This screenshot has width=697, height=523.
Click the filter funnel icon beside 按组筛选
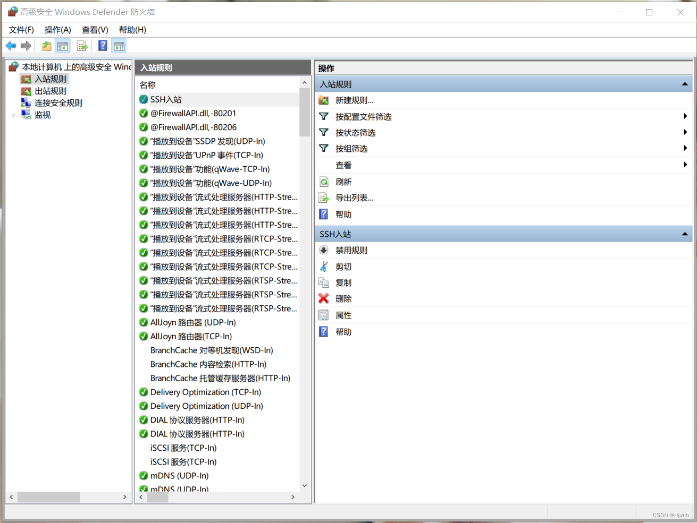pos(324,148)
